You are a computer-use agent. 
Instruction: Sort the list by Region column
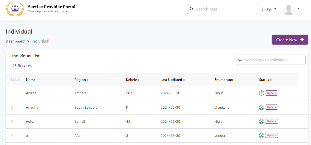[x=88, y=80]
